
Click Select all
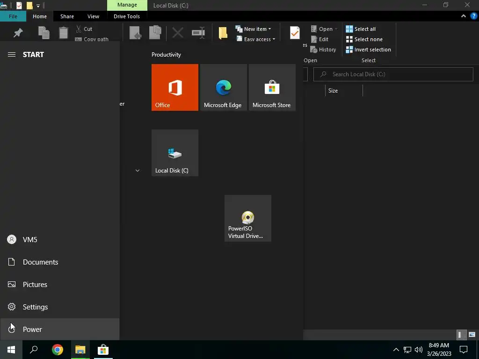(x=361, y=29)
